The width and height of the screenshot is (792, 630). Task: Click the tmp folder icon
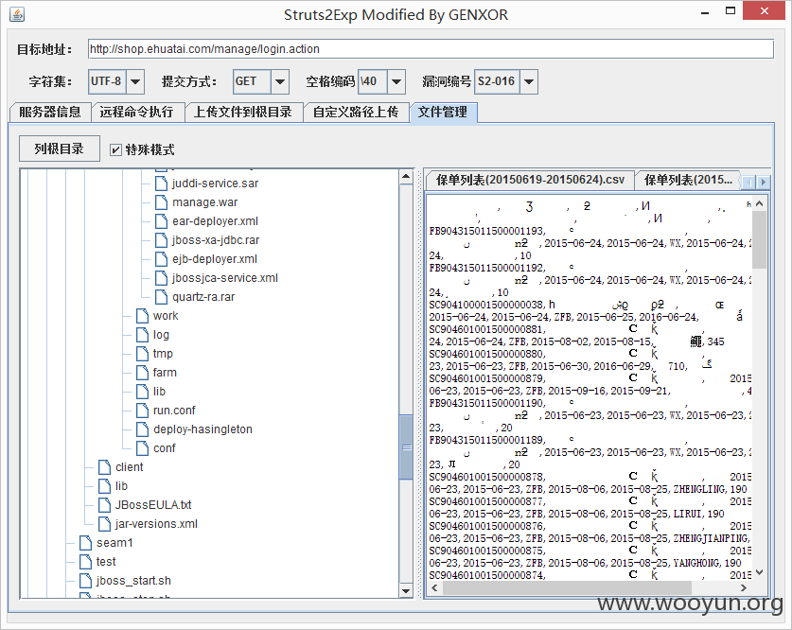(143, 354)
